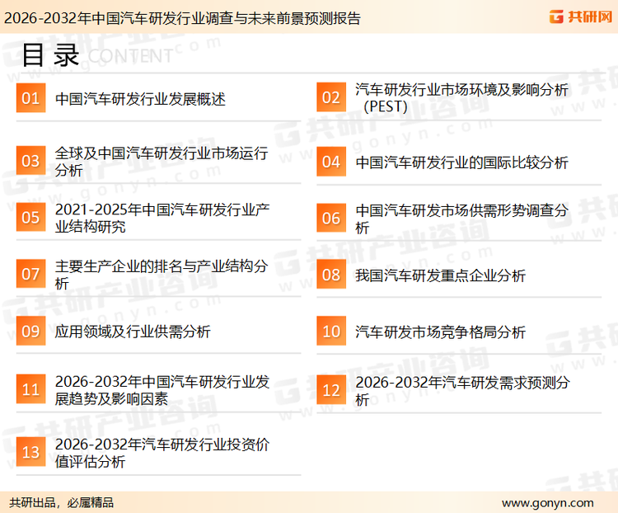Click the CONTENT subtitle text
Screen dimensions: 618x513
[130, 56]
